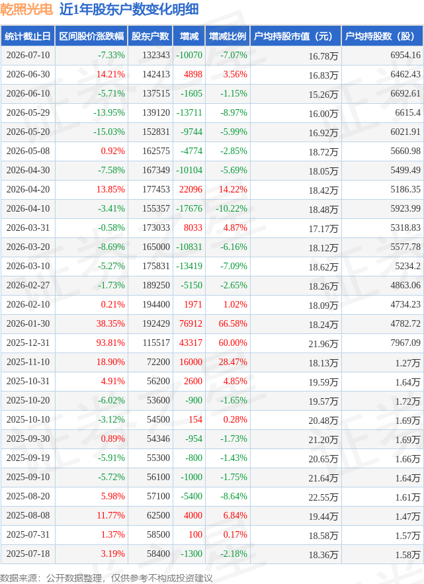Image resolution: width=424 pixels, height=584 pixels.
Task: Select the 2025-07-18 date cell
Action: (x=28, y=554)
